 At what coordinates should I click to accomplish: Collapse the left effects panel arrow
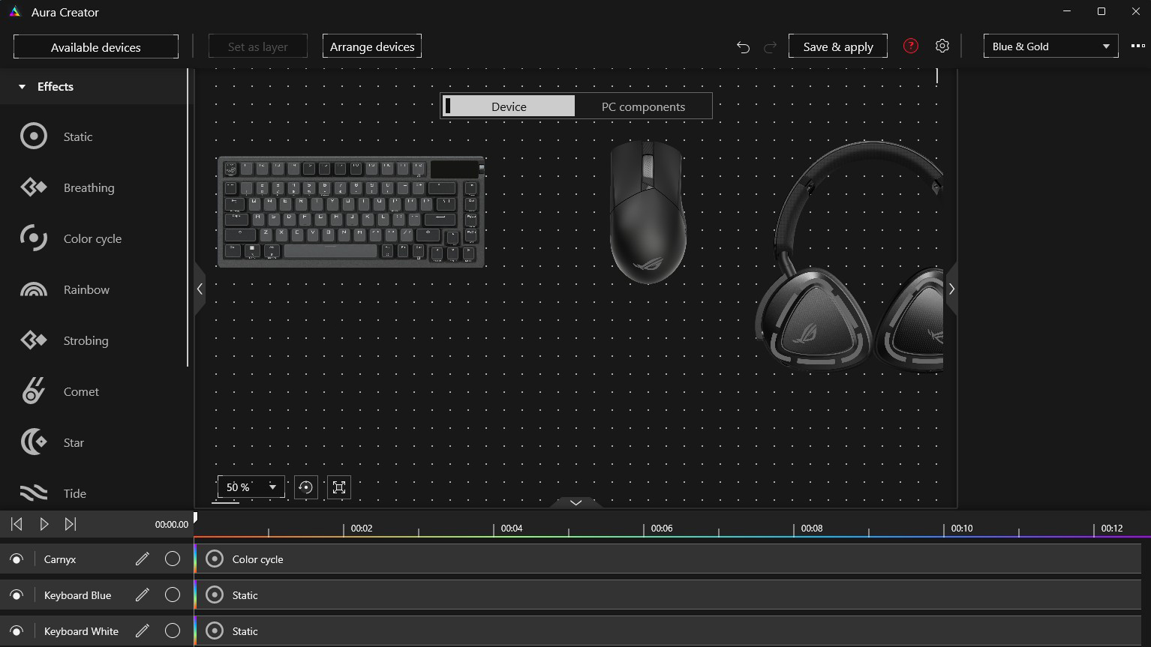200,289
